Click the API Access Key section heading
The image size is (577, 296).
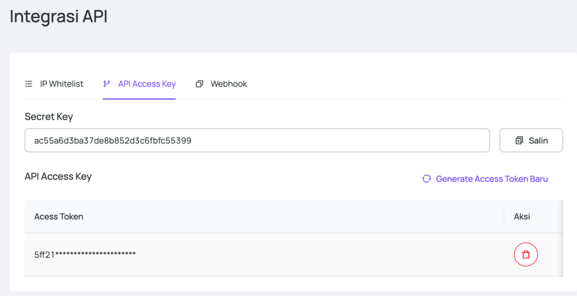[58, 176]
